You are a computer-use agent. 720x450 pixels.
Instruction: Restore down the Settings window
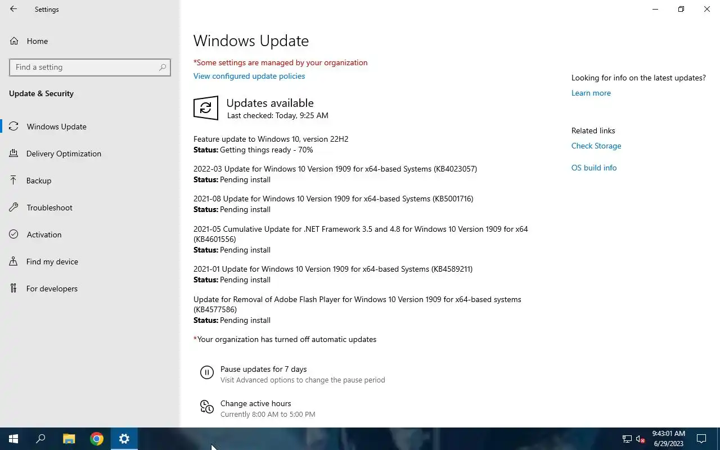pyautogui.click(x=681, y=9)
